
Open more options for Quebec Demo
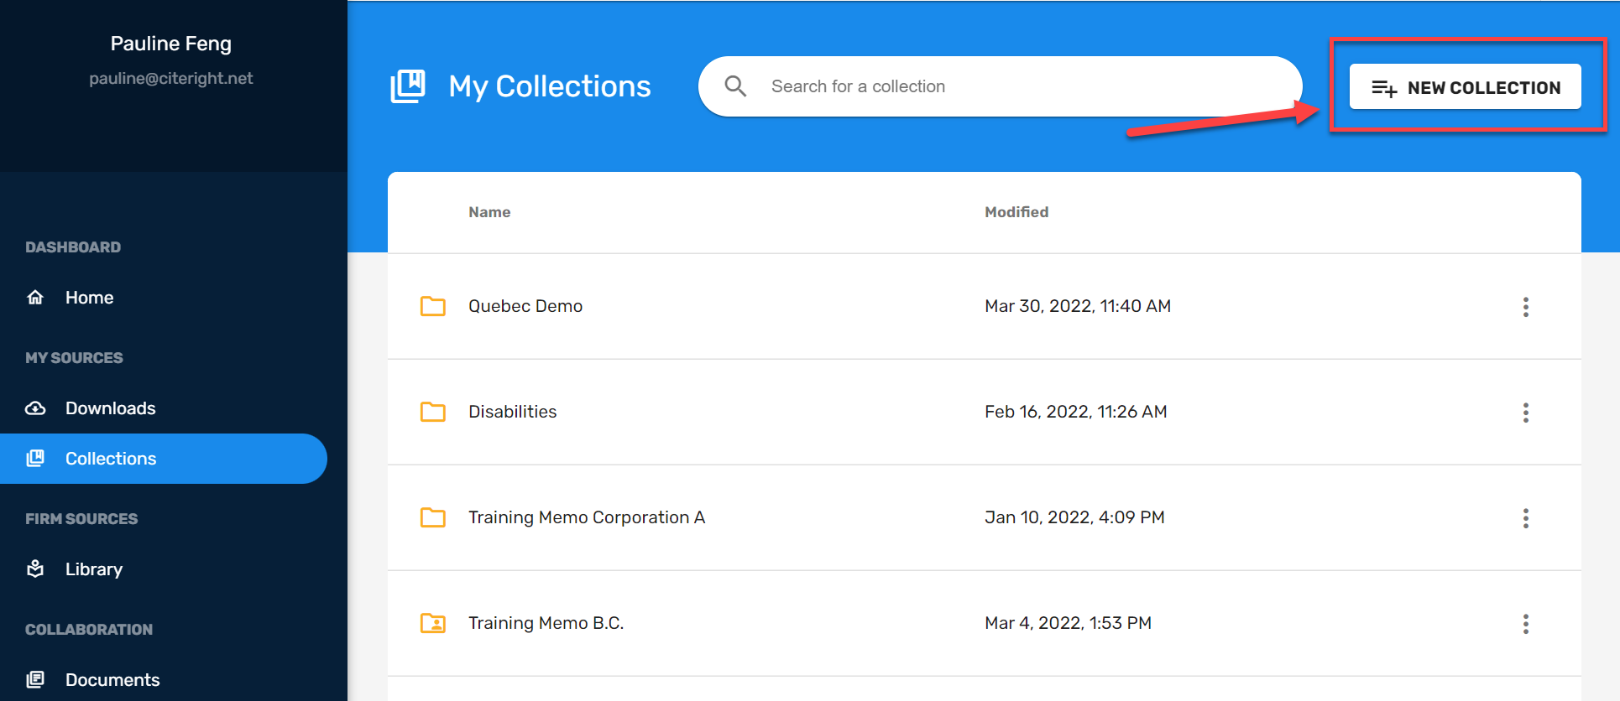click(x=1526, y=307)
